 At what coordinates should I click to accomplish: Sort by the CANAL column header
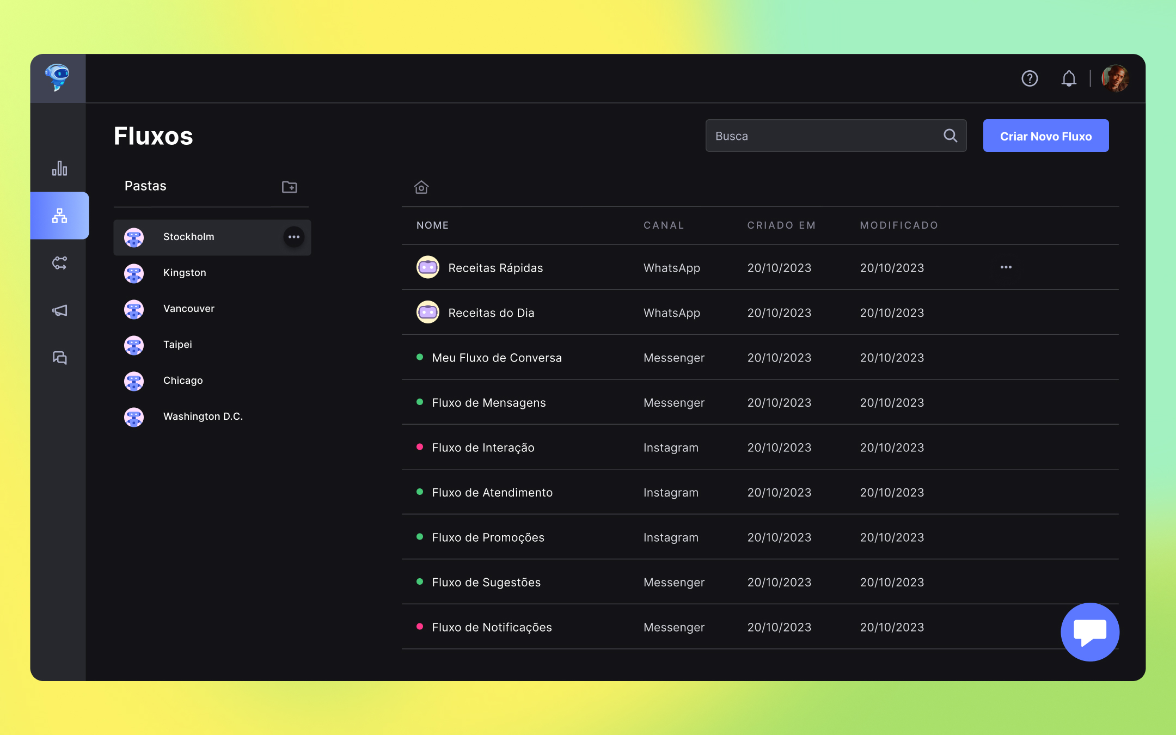coord(664,225)
